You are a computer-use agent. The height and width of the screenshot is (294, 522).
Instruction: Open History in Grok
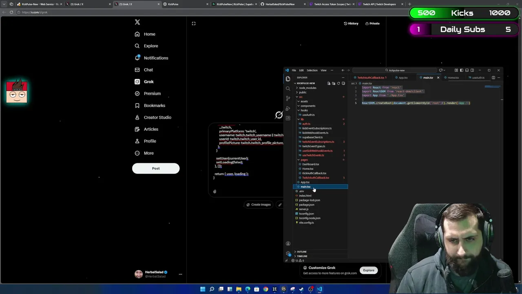351,23
